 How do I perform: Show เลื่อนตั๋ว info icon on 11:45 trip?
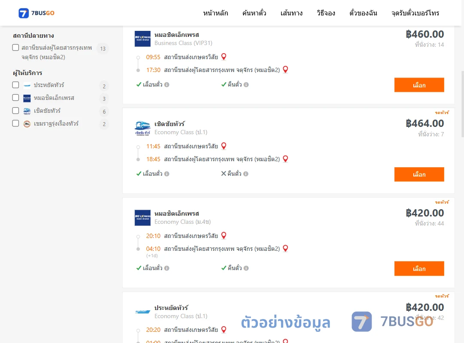coord(167,174)
